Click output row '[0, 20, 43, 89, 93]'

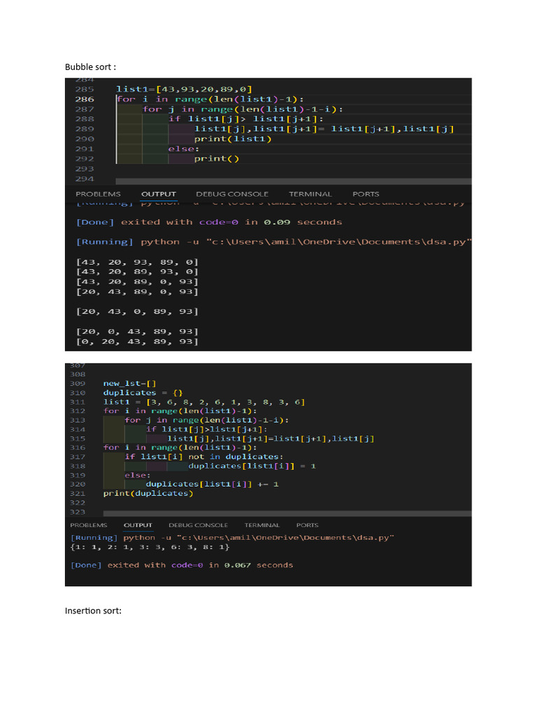[137, 342]
